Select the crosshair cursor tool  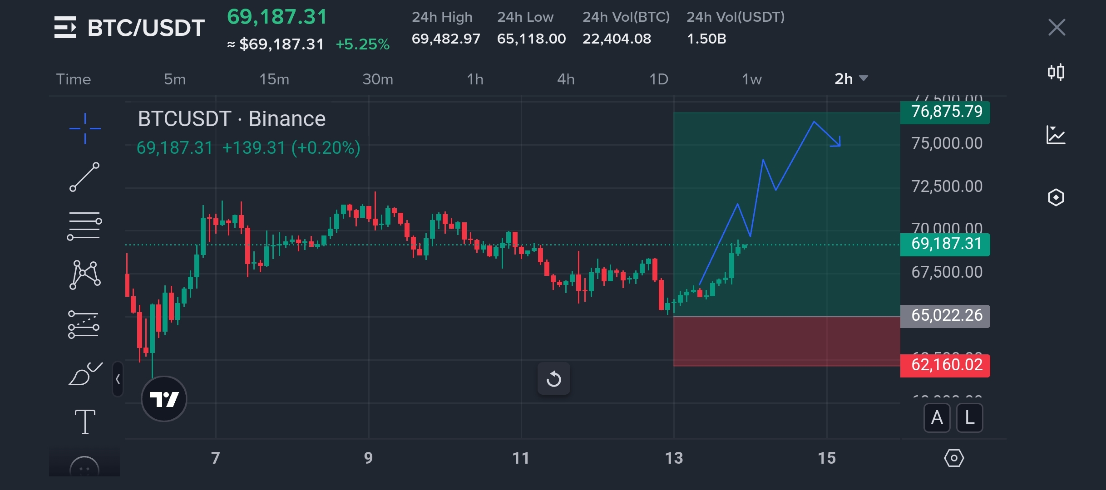click(x=85, y=129)
